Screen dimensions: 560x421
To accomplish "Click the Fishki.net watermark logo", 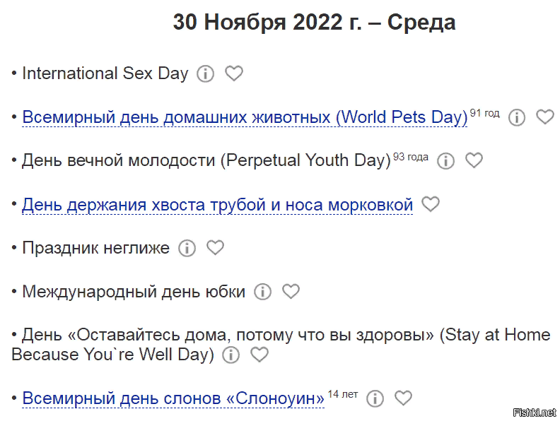I will pos(532,412).
